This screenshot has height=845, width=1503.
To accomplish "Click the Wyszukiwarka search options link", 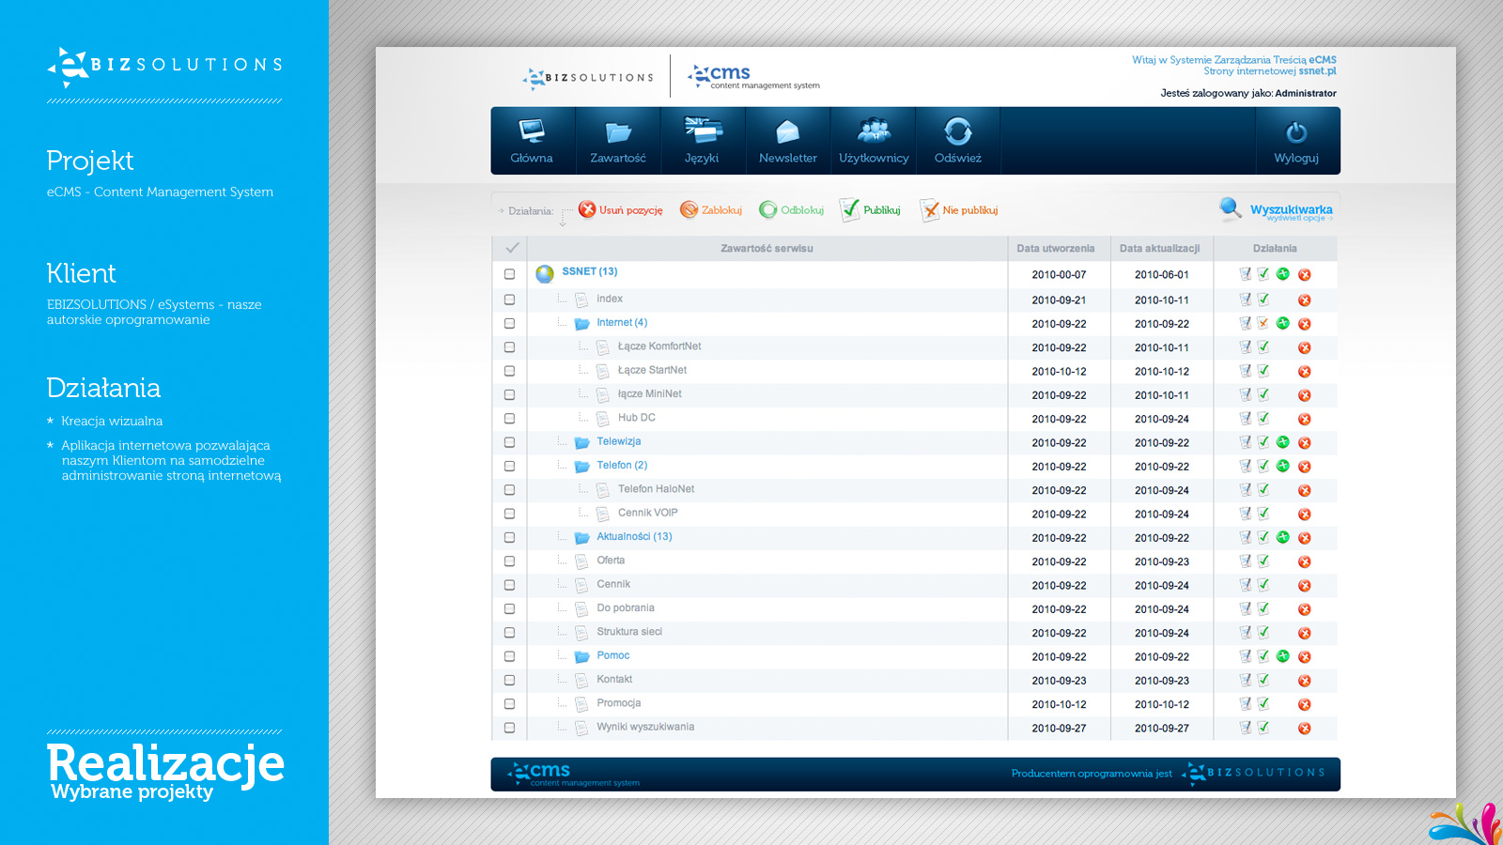I will point(1291,210).
